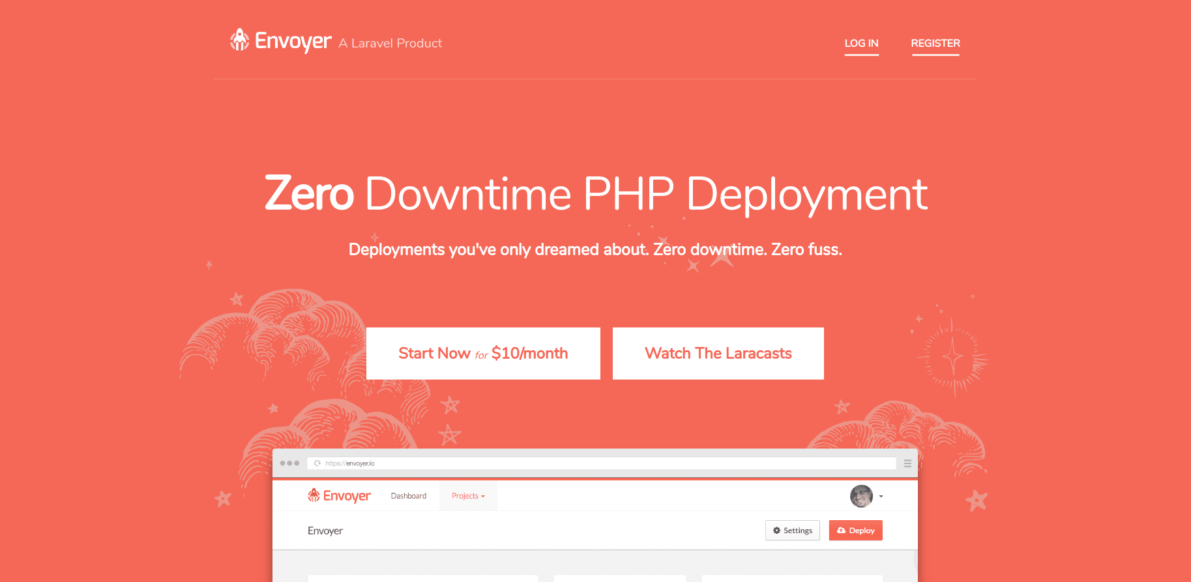Click the A Laravel Product tagline
This screenshot has height=582, width=1191.
[390, 44]
